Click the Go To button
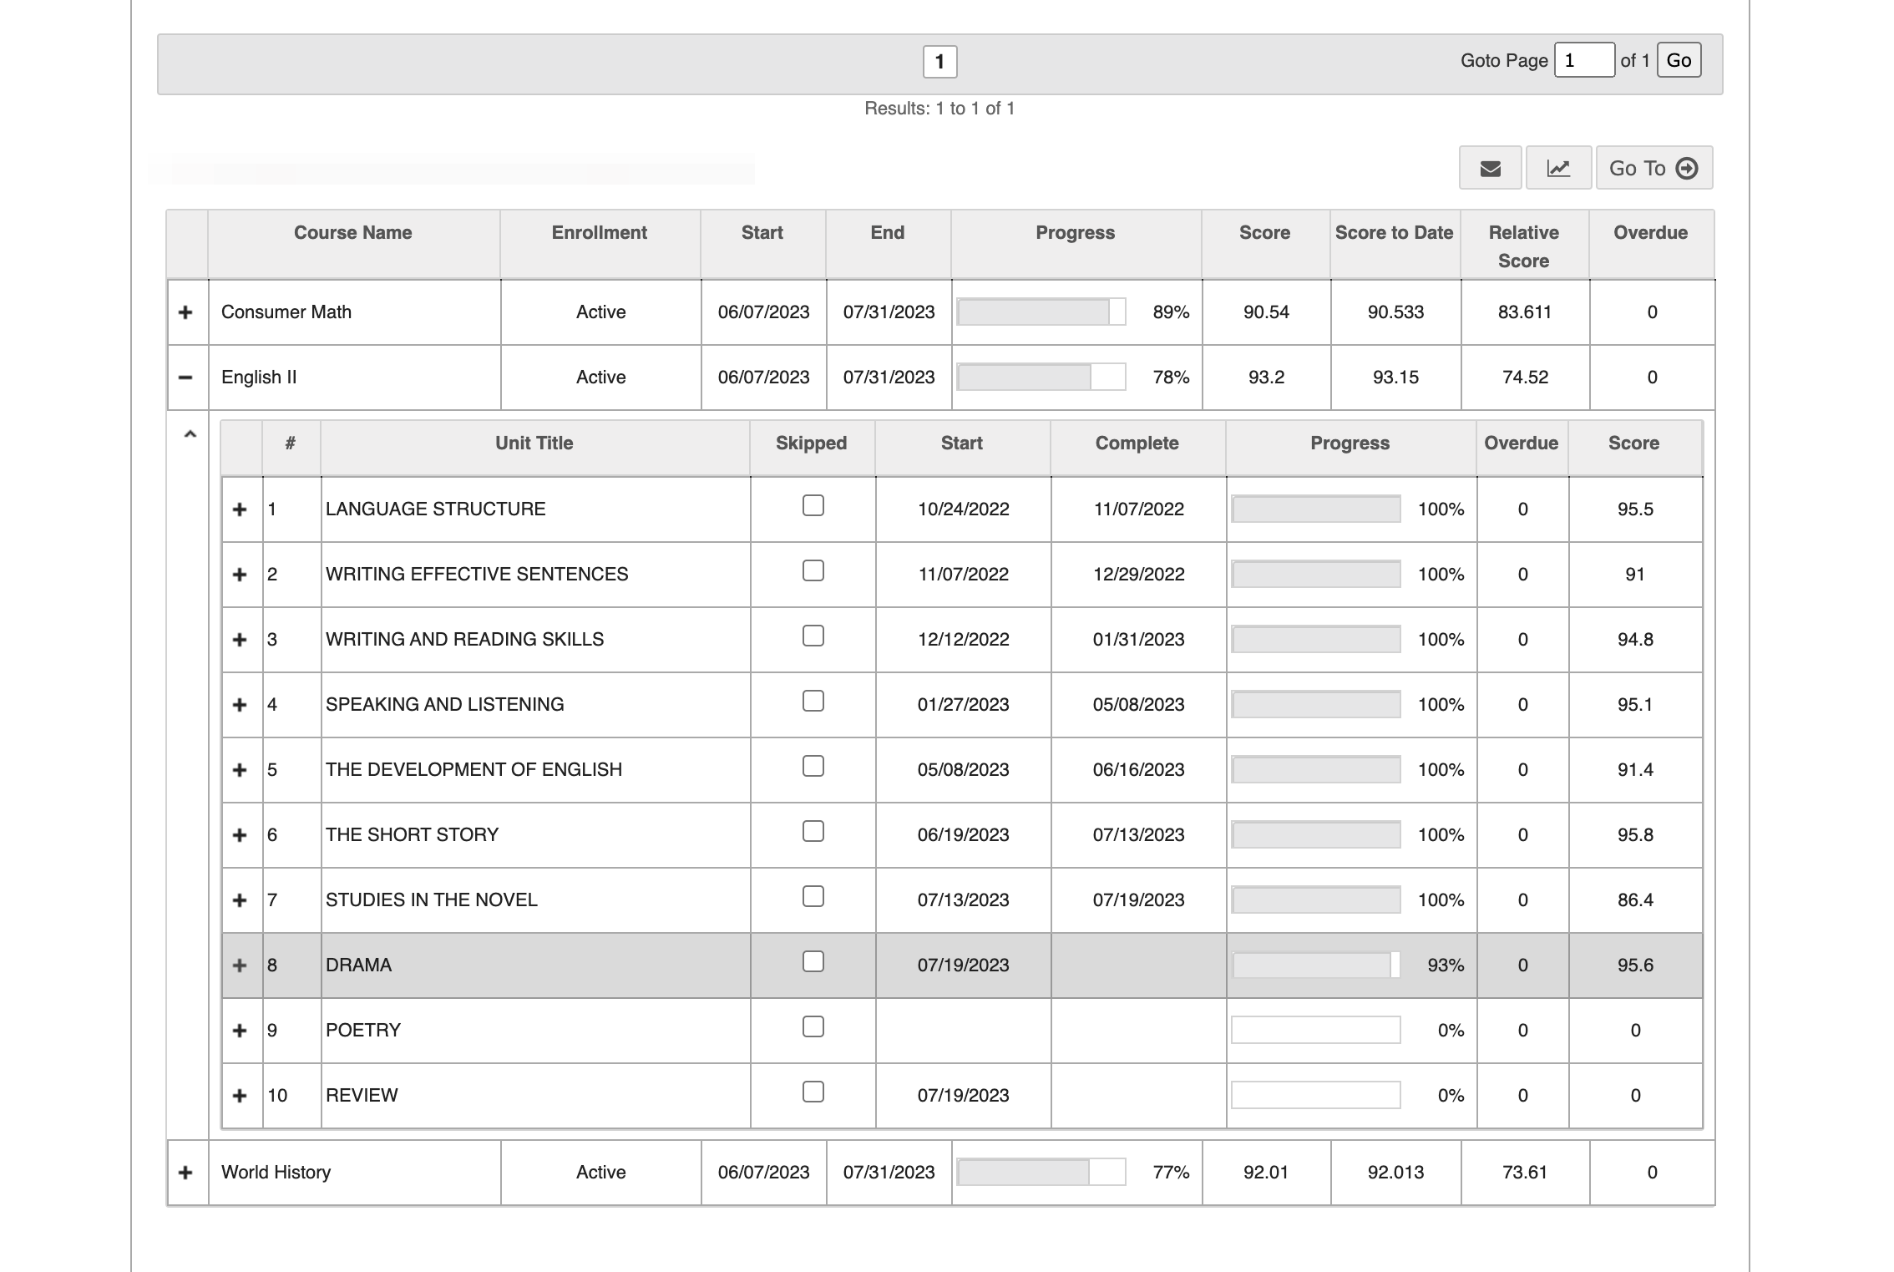The height and width of the screenshot is (1272, 1894). 1654,169
